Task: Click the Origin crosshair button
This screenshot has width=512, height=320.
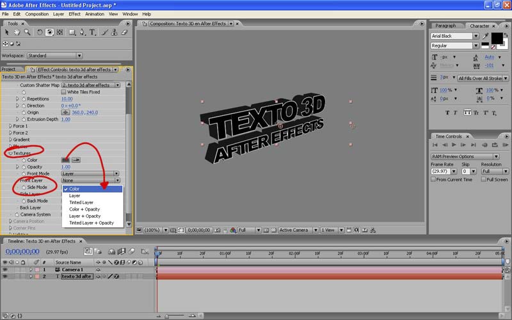Action: 66,113
